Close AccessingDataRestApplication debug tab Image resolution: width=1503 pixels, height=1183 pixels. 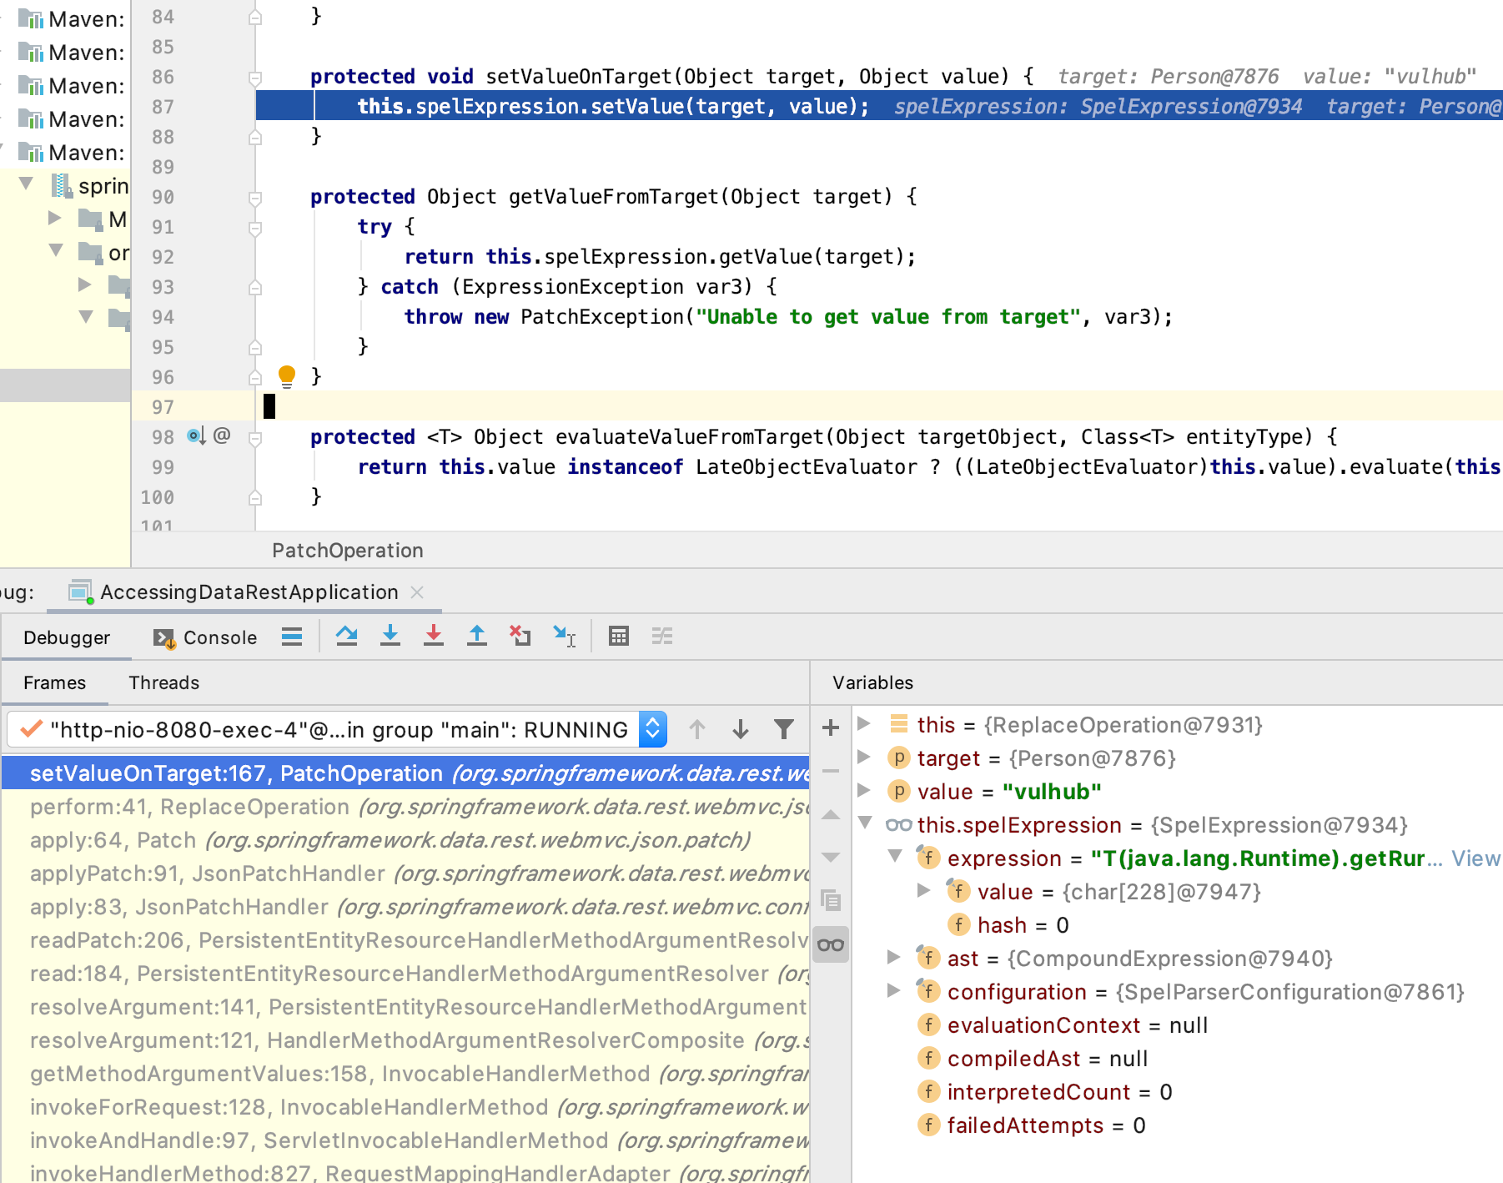coord(418,592)
